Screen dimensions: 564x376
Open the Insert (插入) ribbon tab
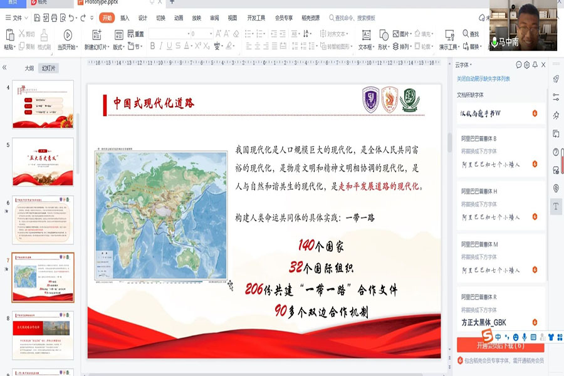click(125, 18)
